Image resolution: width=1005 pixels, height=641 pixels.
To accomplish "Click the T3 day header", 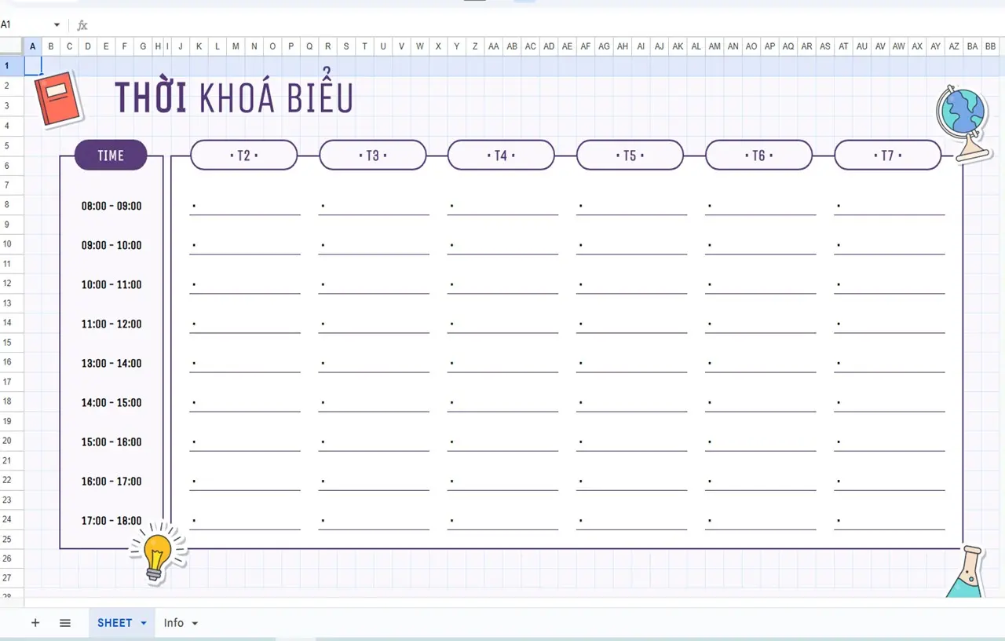I will point(373,155).
